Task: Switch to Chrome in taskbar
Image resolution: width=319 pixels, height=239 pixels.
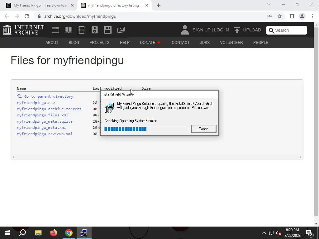Action: click(x=69, y=233)
